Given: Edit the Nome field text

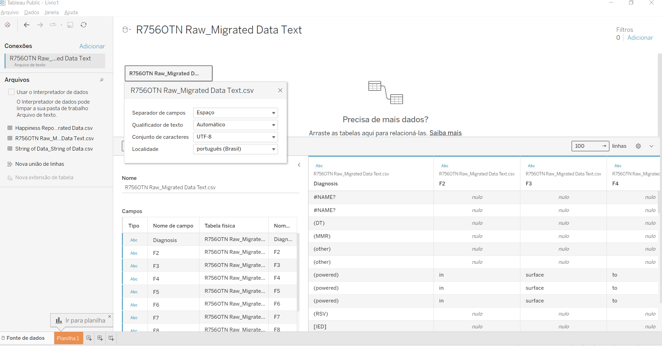Looking at the screenshot, I should coord(211,188).
